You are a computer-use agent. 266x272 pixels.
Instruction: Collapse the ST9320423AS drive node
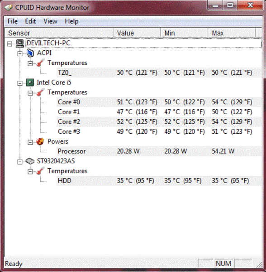[20, 162]
